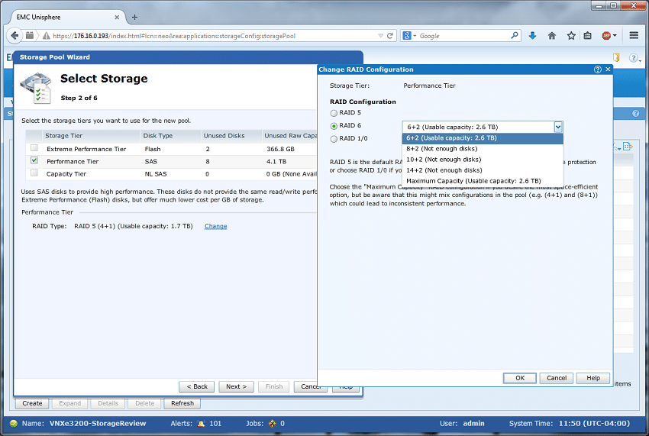This screenshot has width=649, height=436.
Task: Close the Change RAID Configuration dialog
Action: tap(608, 69)
